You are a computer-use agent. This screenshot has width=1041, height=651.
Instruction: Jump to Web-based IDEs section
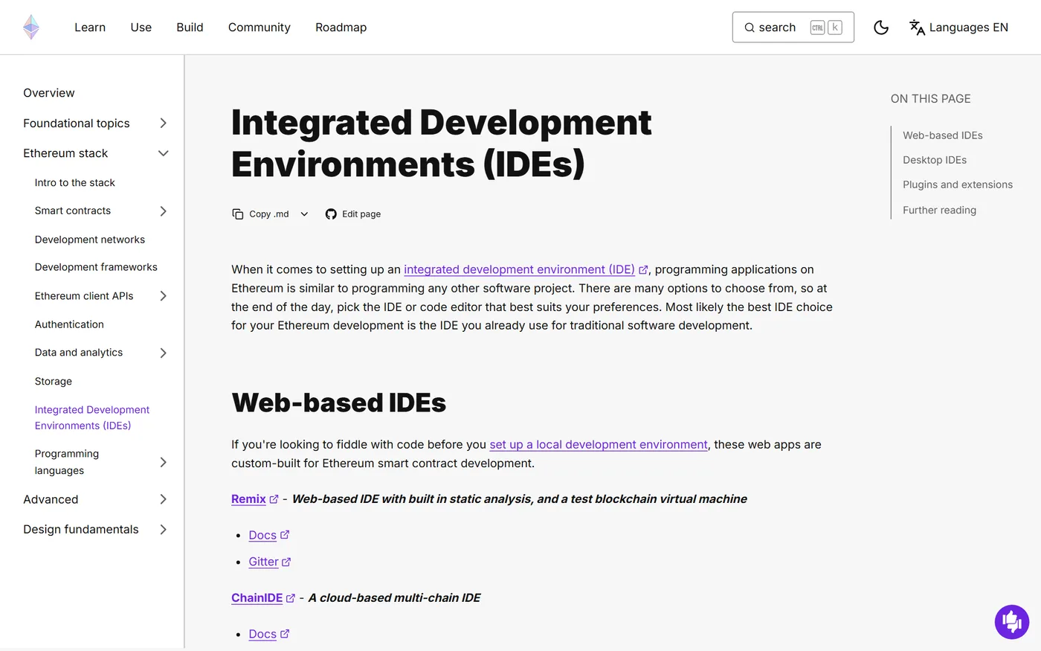943,135
